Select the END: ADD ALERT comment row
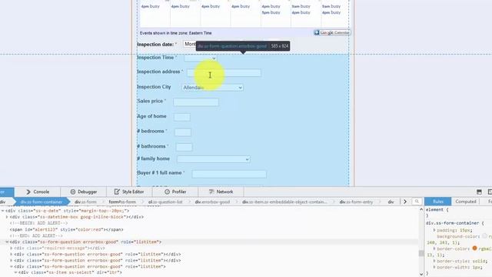Viewport: 492px width, 277px height. tap(36, 236)
